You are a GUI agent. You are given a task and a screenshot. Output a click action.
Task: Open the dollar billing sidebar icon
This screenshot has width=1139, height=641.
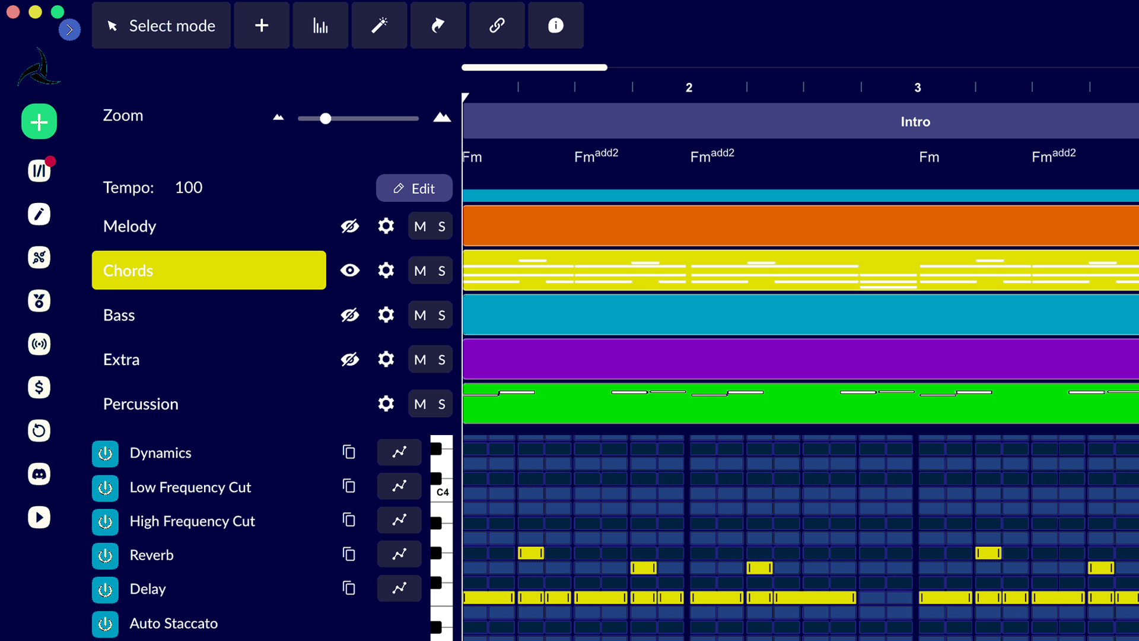tap(39, 388)
